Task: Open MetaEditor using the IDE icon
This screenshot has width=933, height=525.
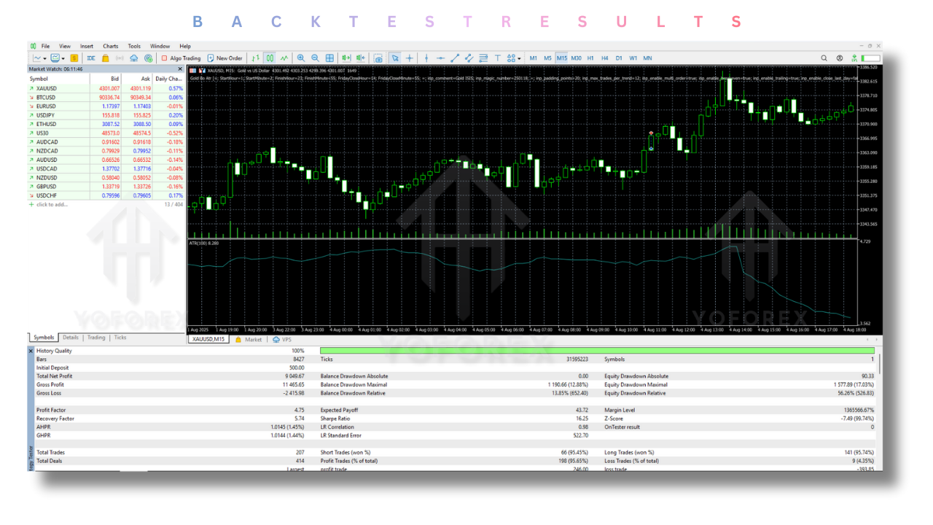Action: click(x=92, y=58)
